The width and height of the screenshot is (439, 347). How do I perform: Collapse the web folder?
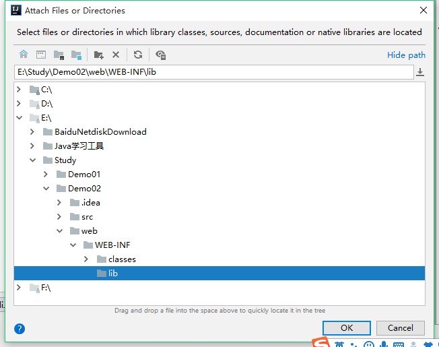(x=59, y=231)
